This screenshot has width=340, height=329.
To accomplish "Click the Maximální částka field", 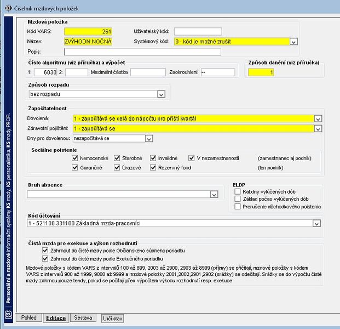I will point(148,72).
